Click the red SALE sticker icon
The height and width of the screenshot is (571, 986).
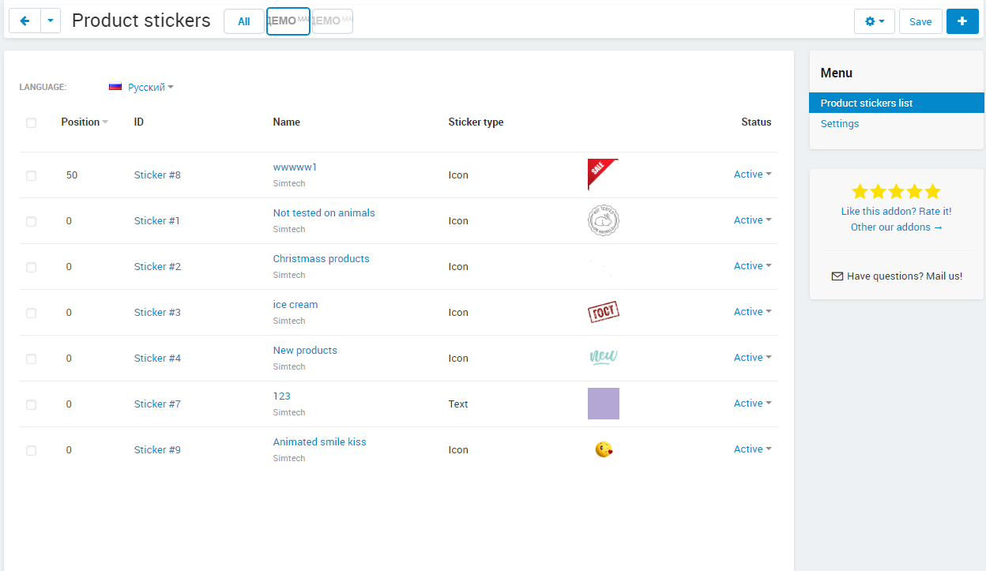[x=602, y=174]
